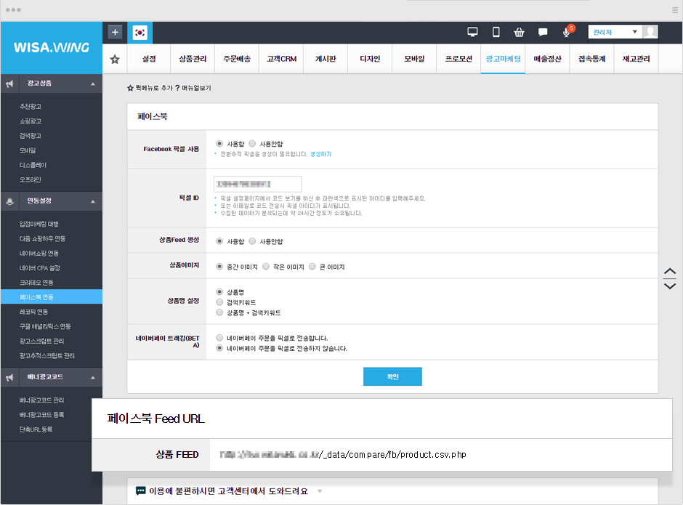Choose 큰 이미지 product image option
683x505 pixels.
(312, 266)
